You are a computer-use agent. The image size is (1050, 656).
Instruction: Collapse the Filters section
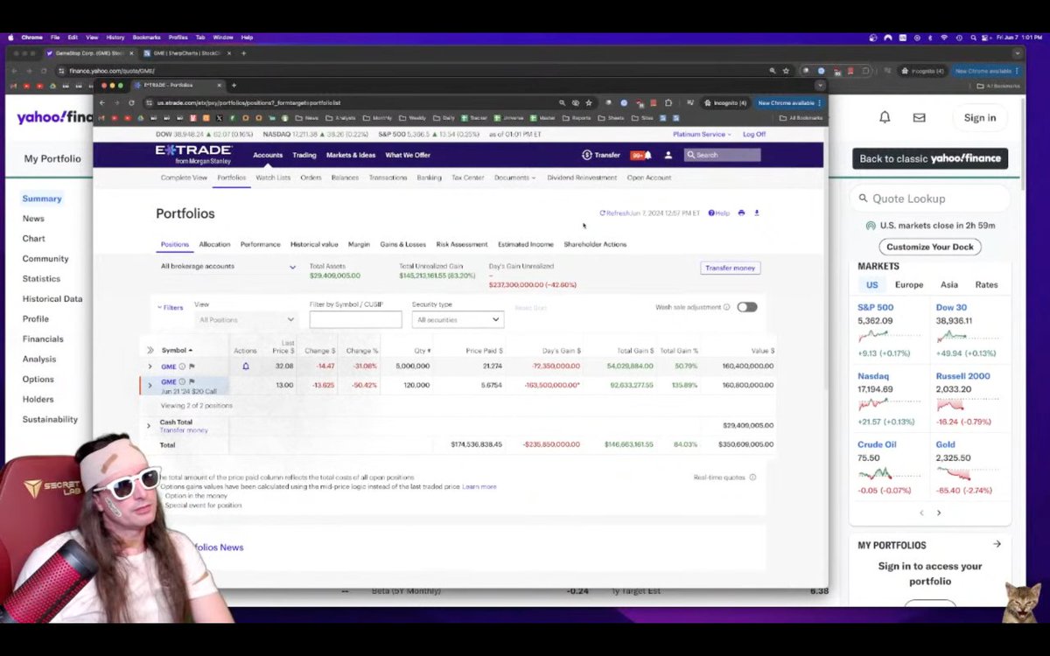[170, 307]
